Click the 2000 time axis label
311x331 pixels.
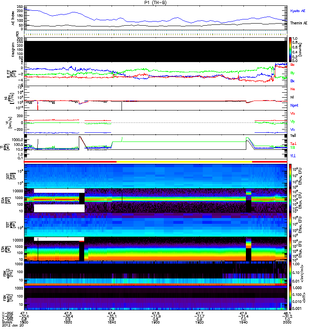point(287,322)
